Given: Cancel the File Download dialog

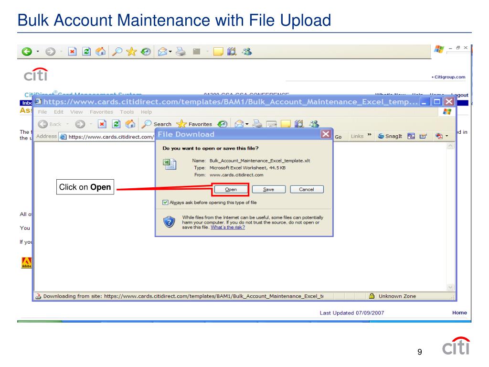Looking at the screenshot, I should coord(307,189).
